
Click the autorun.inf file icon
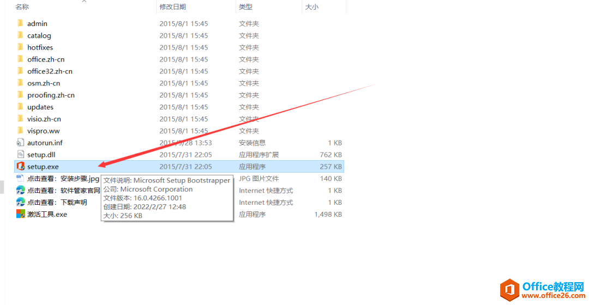(x=20, y=143)
